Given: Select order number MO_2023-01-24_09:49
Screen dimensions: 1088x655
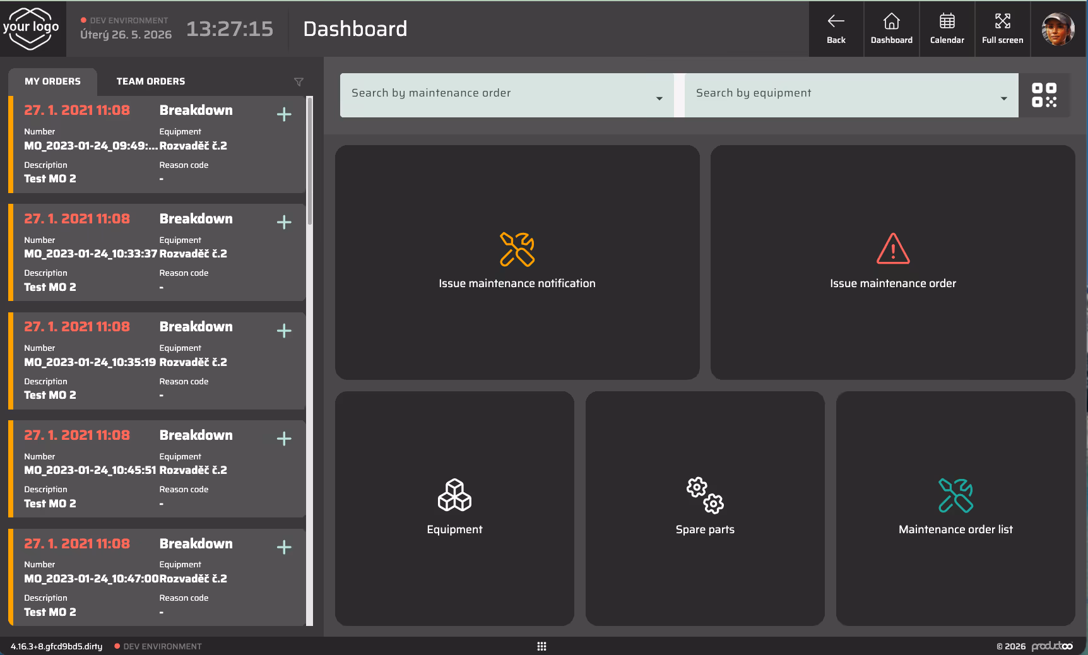Looking at the screenshot, I should tap(91, 146).
